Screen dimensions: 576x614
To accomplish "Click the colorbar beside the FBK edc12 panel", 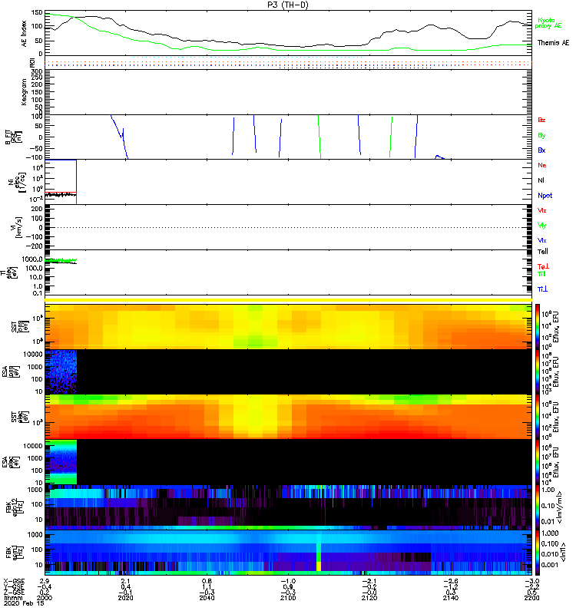I will [537, 507].
